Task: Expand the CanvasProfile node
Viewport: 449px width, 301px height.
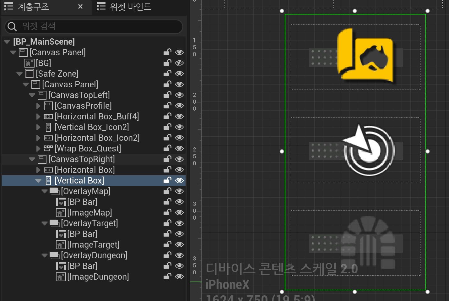Action: (x=38, y=106)
